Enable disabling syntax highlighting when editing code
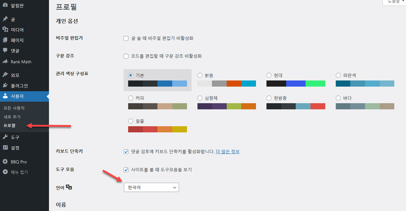The width and height of the screenshot is (406, 211). (126, 56)
